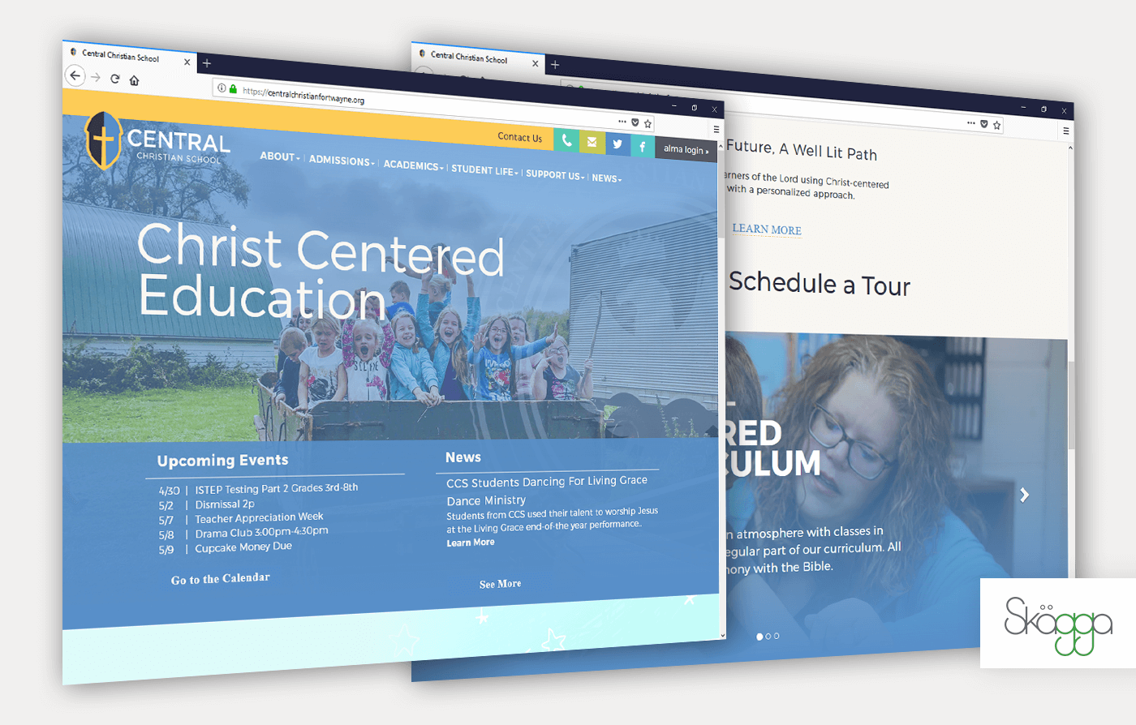Open new tab with plus icon
This screenshot has width=1136, height=725.
point(207,63)
